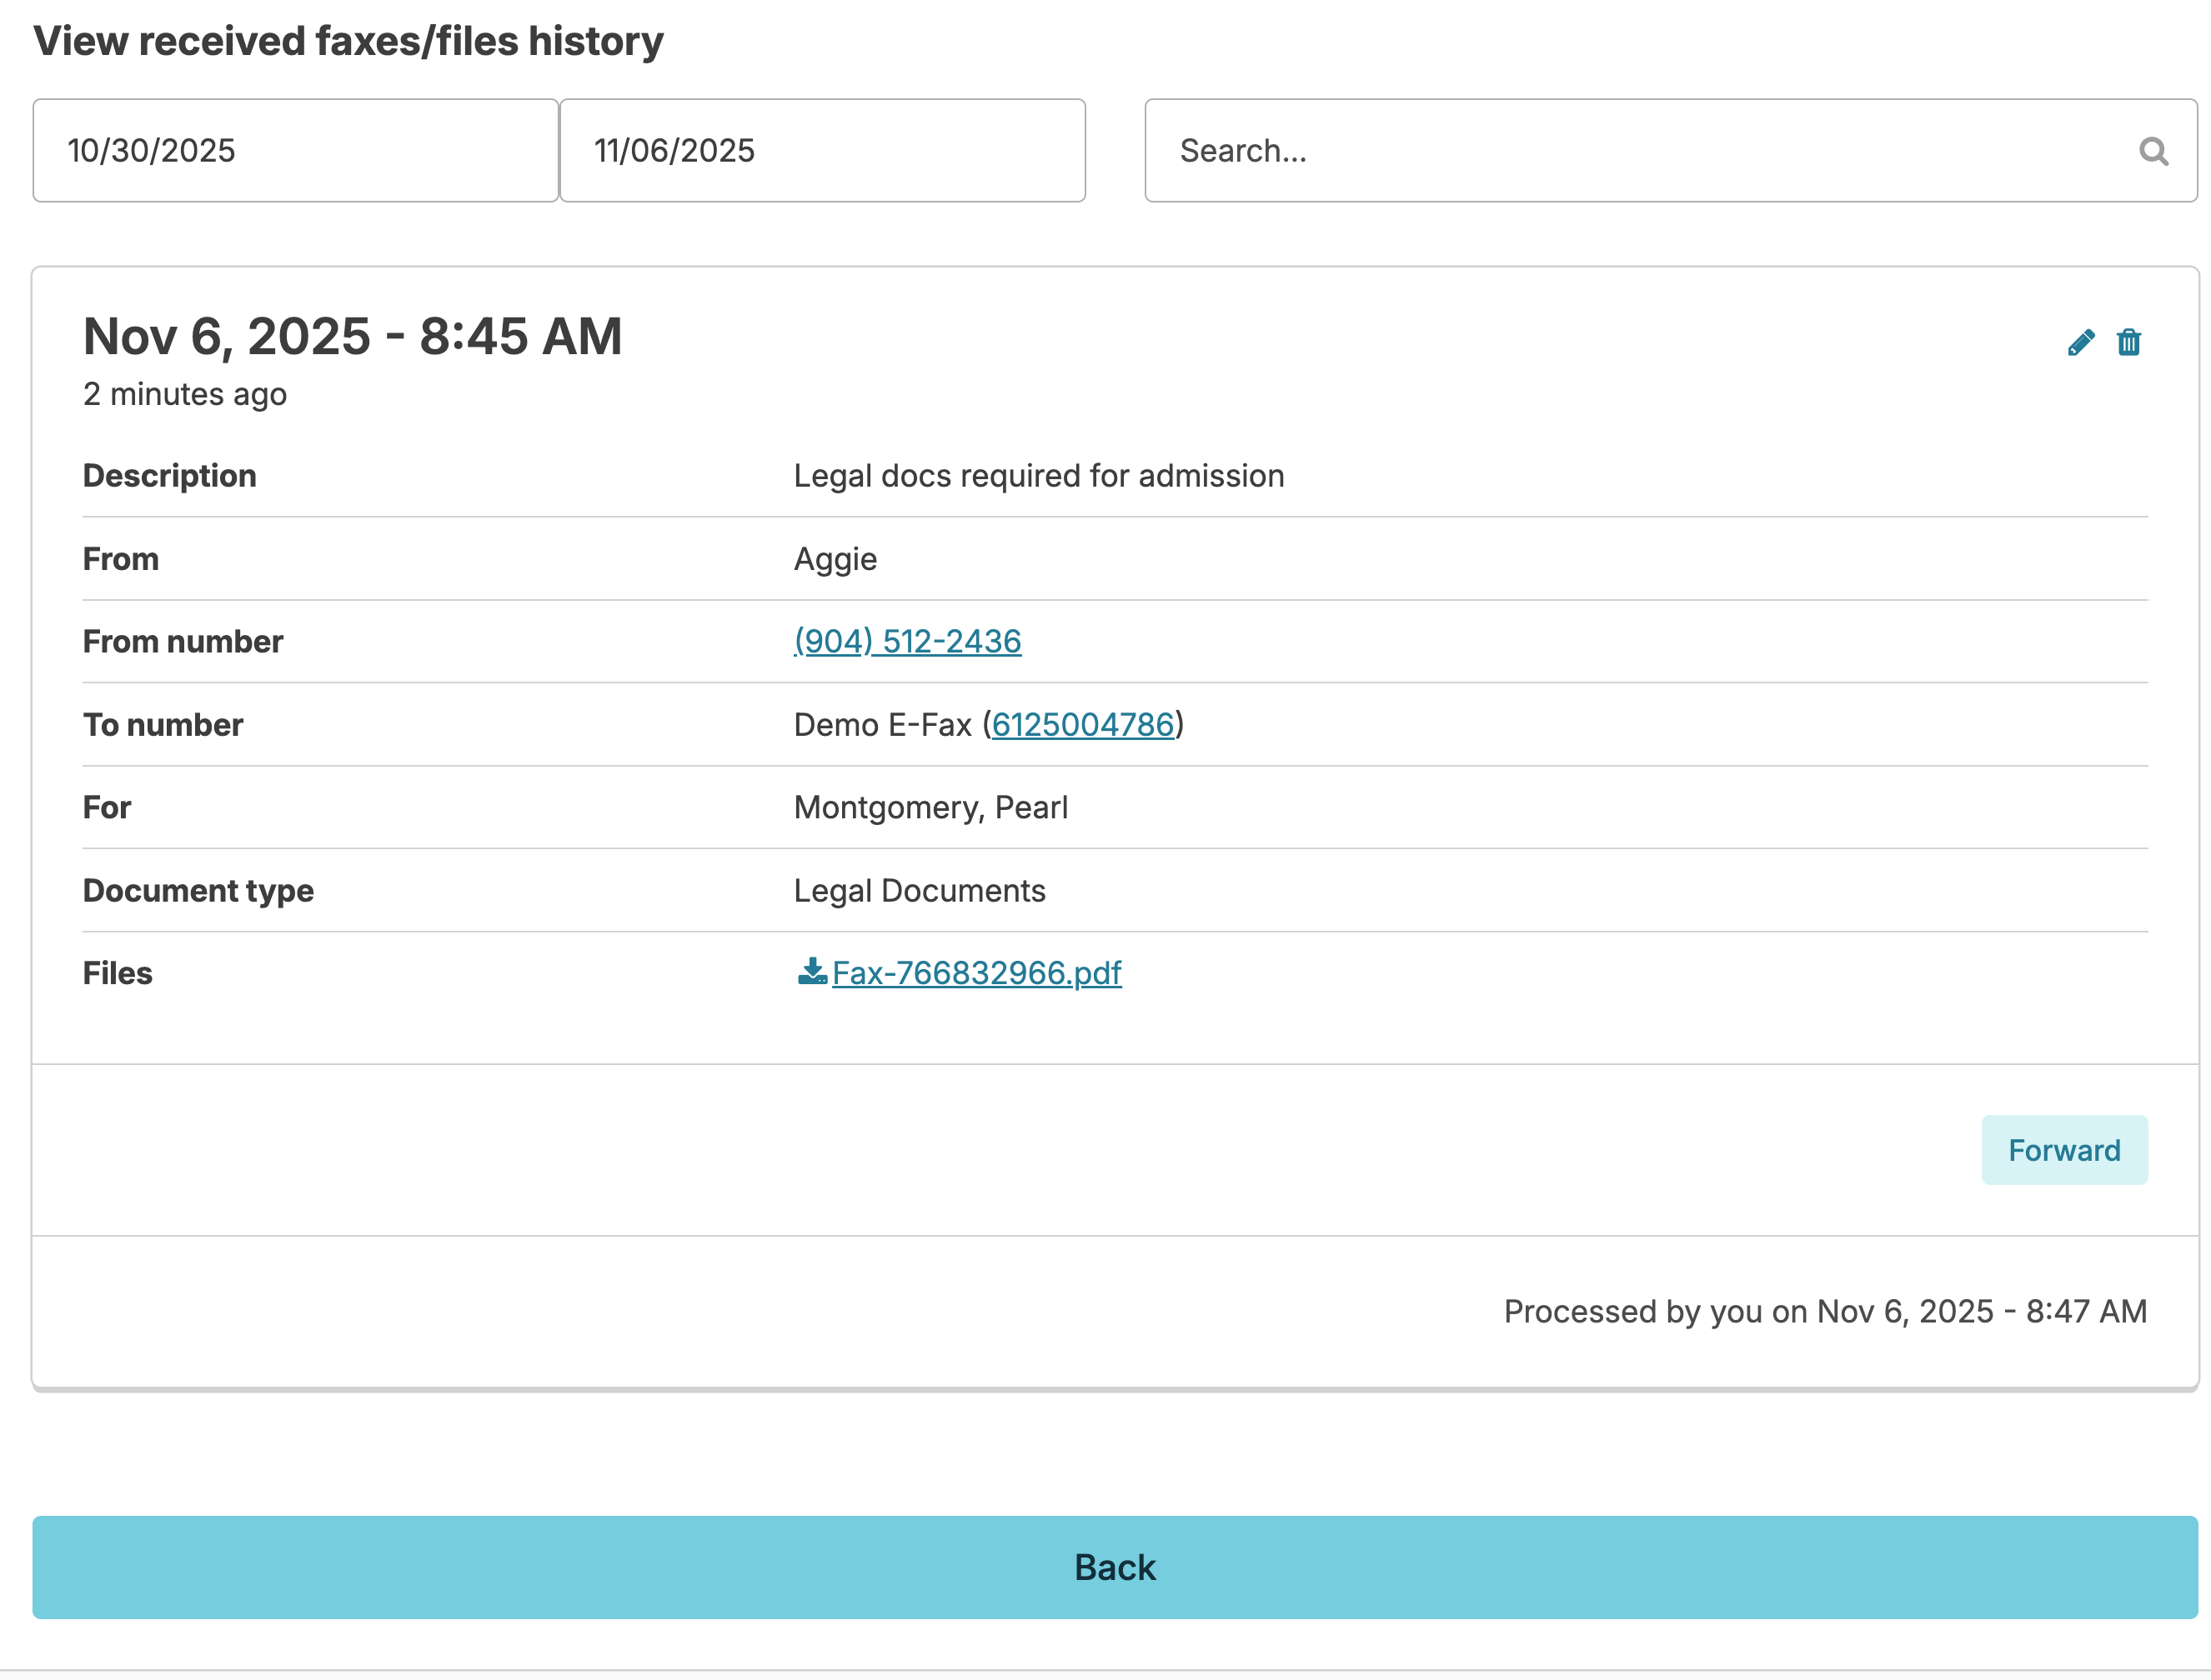This screenshot has width=2211, height=1680.
Task: Click the 'View received faxes/files history' title
Action: pyautogui.click(x=348, y=41)
